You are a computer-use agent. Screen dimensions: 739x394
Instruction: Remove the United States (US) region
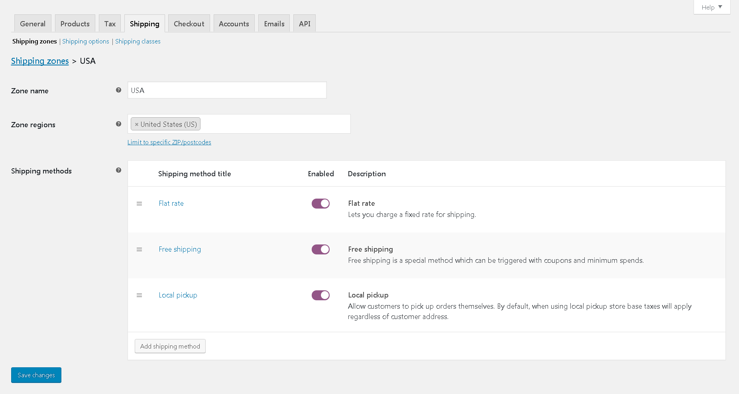[137, 124]
